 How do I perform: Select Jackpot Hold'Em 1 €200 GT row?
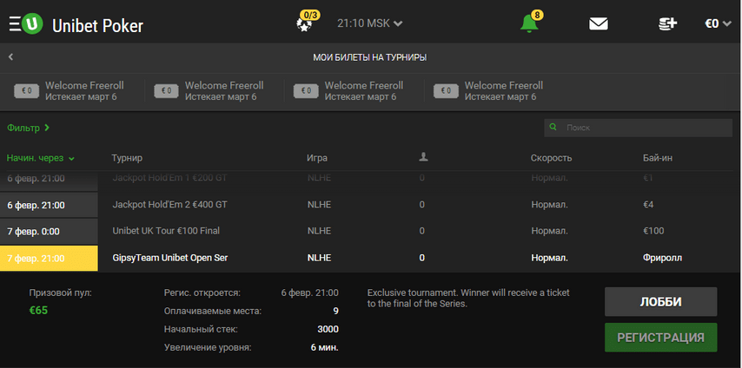click(x=370, y=181)
